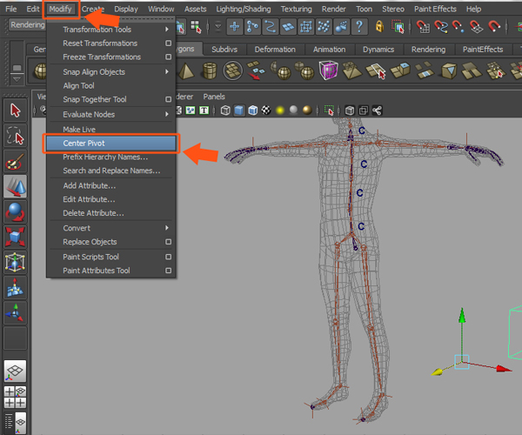Click snap to curves magnet icon
522x435 pixels.
[x=441, y=26]
